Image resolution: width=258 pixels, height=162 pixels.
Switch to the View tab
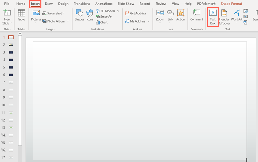175,4
